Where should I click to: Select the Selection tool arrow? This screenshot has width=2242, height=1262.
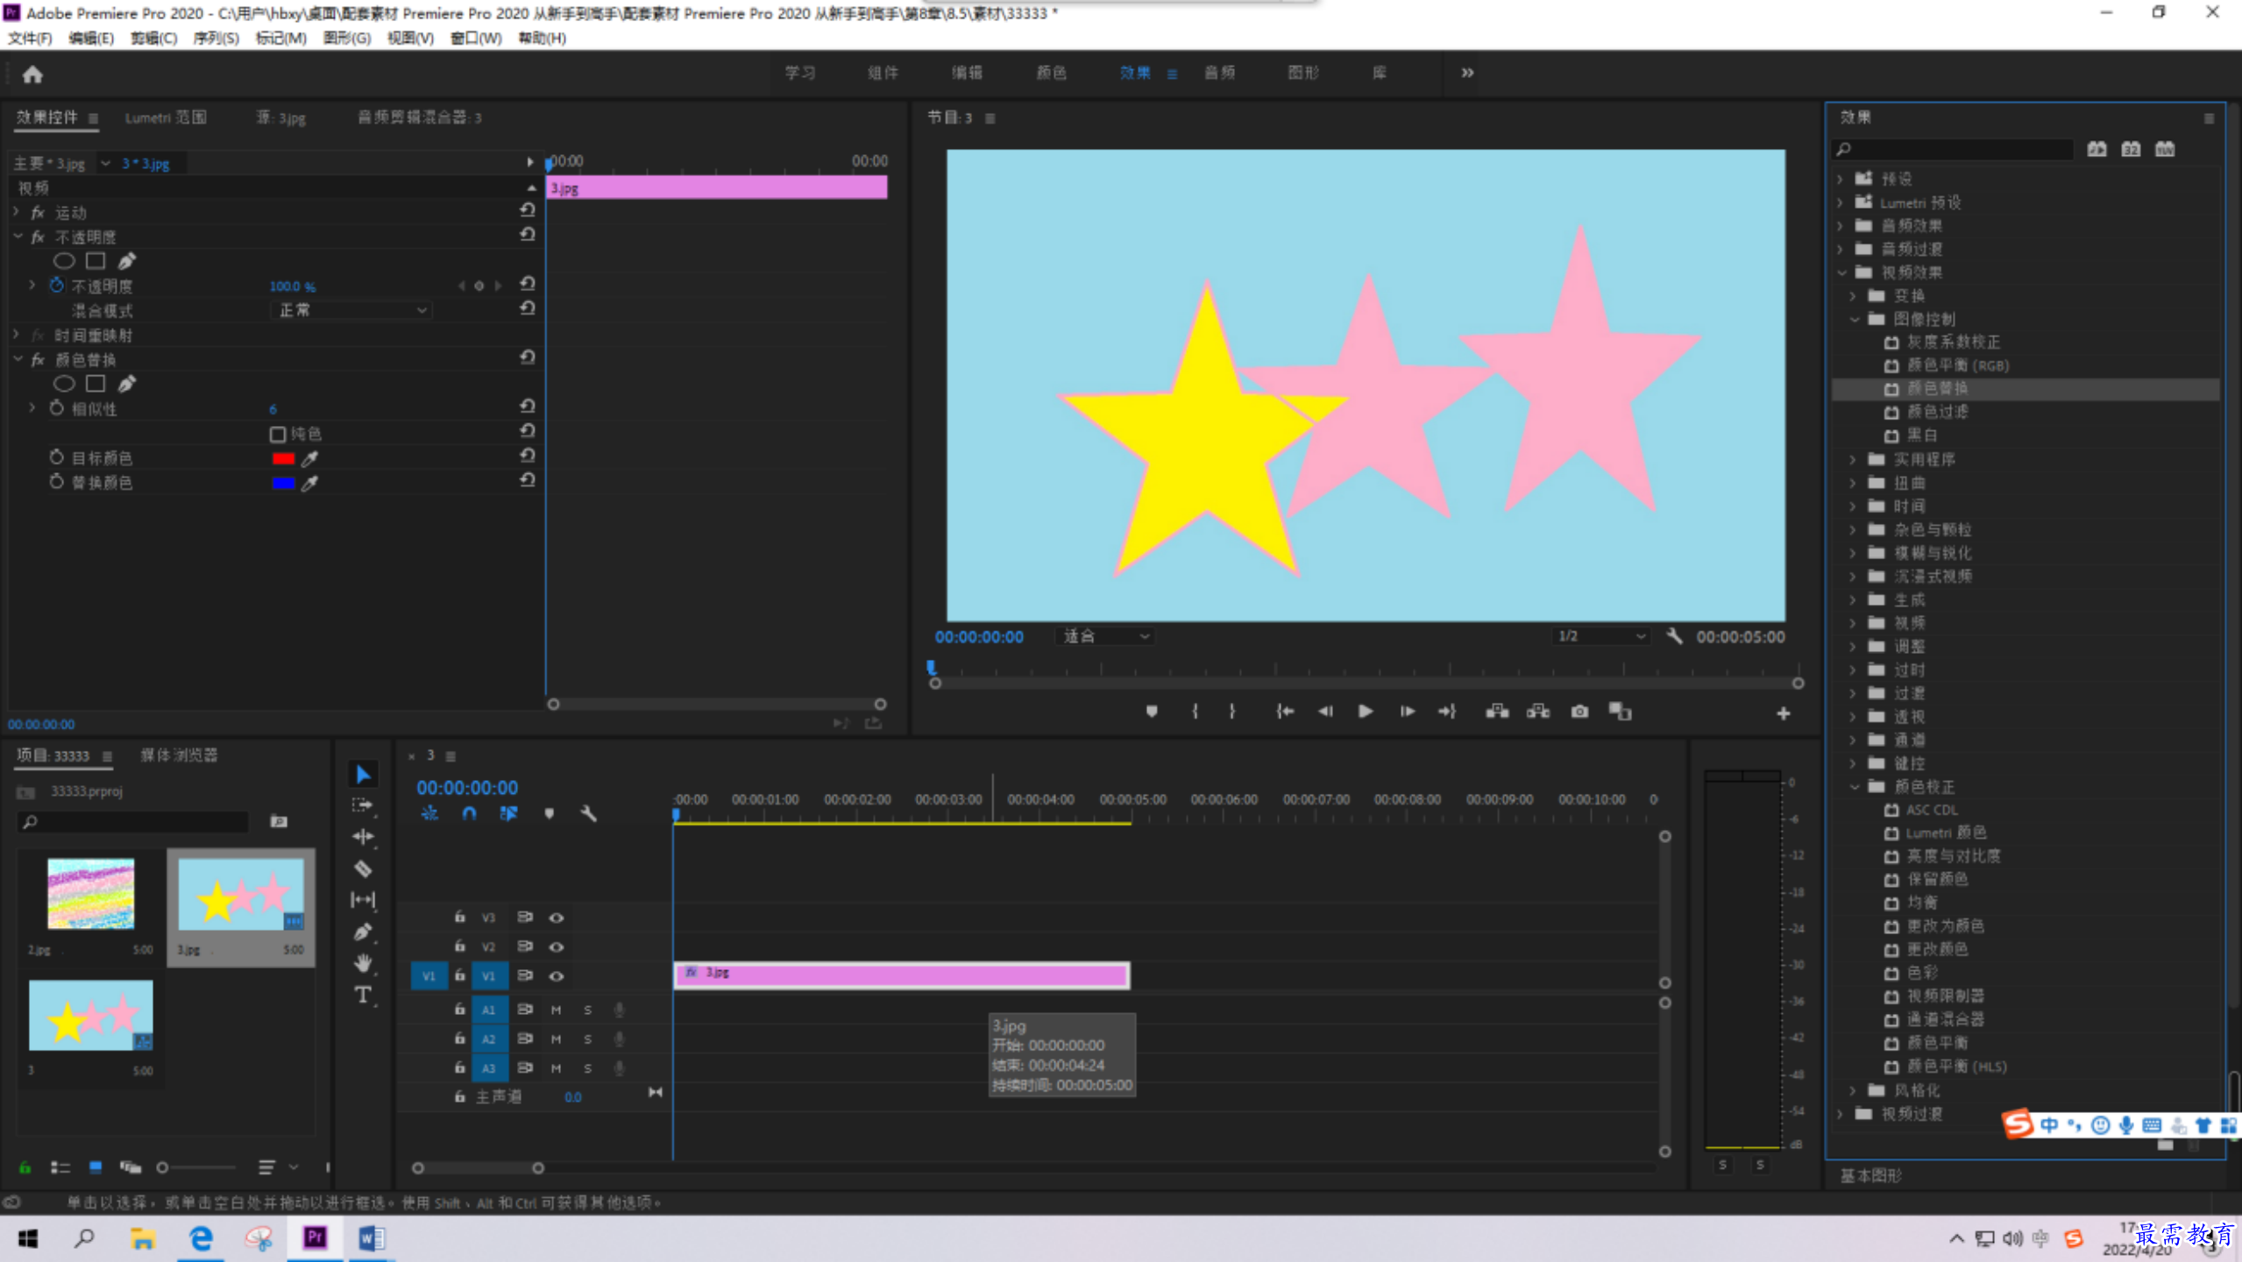point(363,774)
